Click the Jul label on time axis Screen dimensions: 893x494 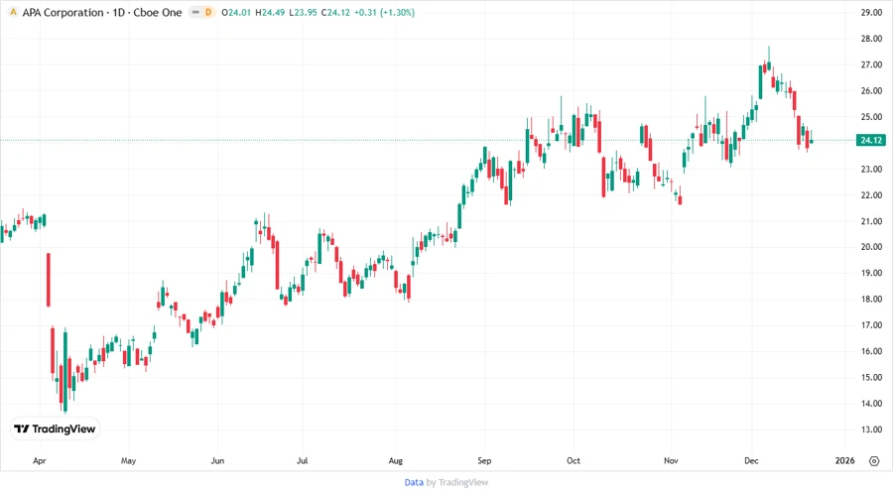pyautogui.click(x=302, y=461)
